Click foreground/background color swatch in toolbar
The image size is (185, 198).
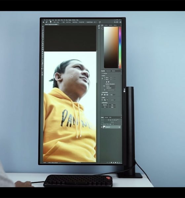click(42, 70)
